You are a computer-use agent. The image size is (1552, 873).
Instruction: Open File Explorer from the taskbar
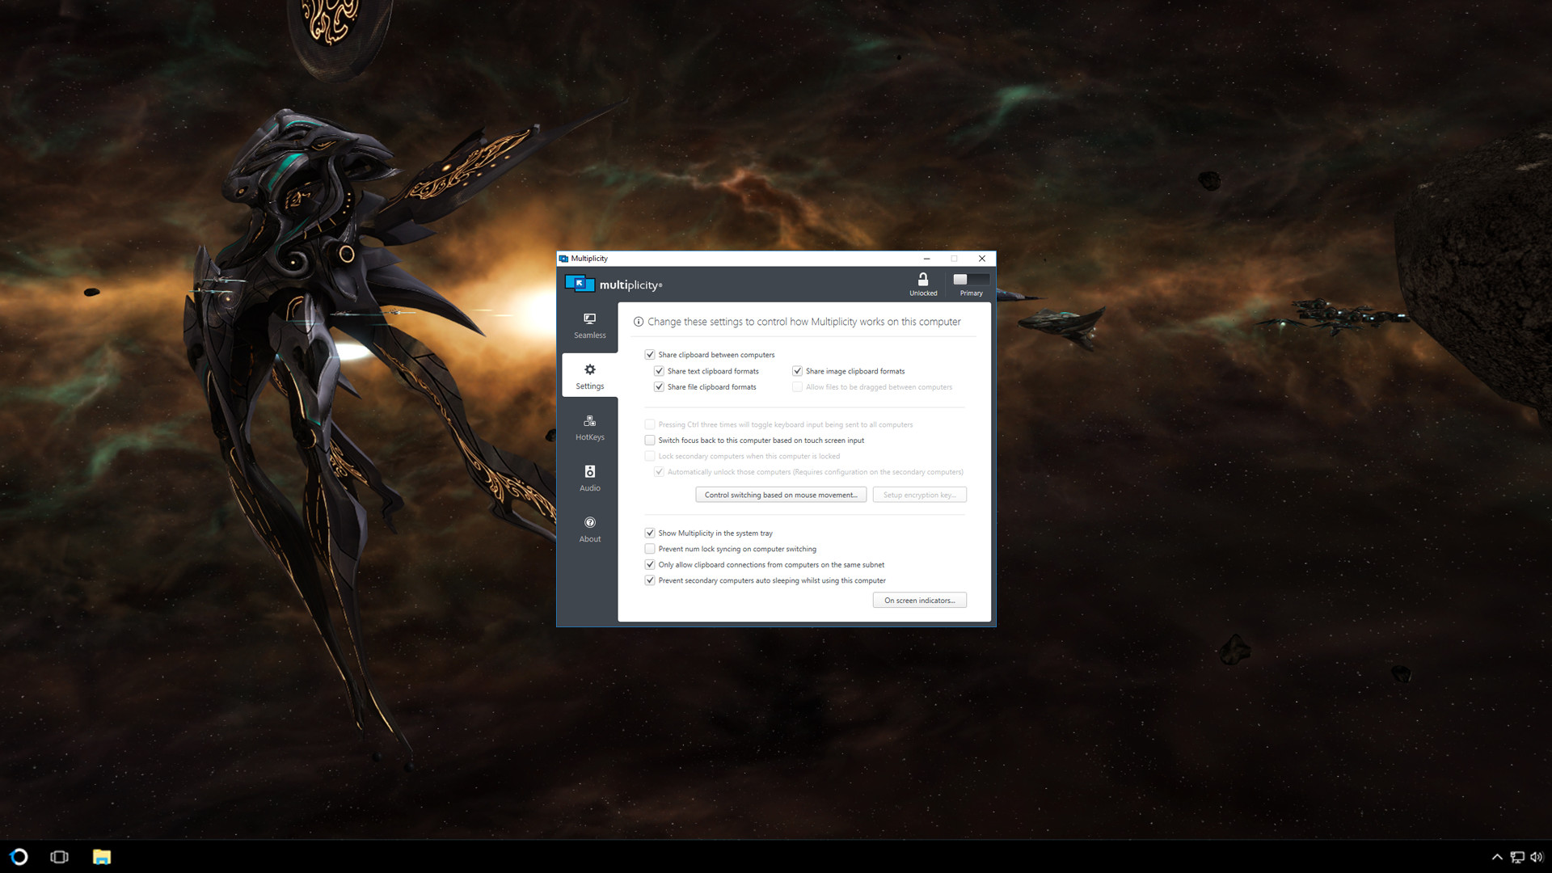click(x=100, y=856)
